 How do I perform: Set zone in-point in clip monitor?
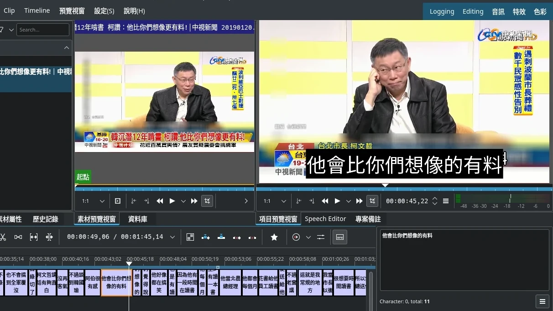[133, 201]
